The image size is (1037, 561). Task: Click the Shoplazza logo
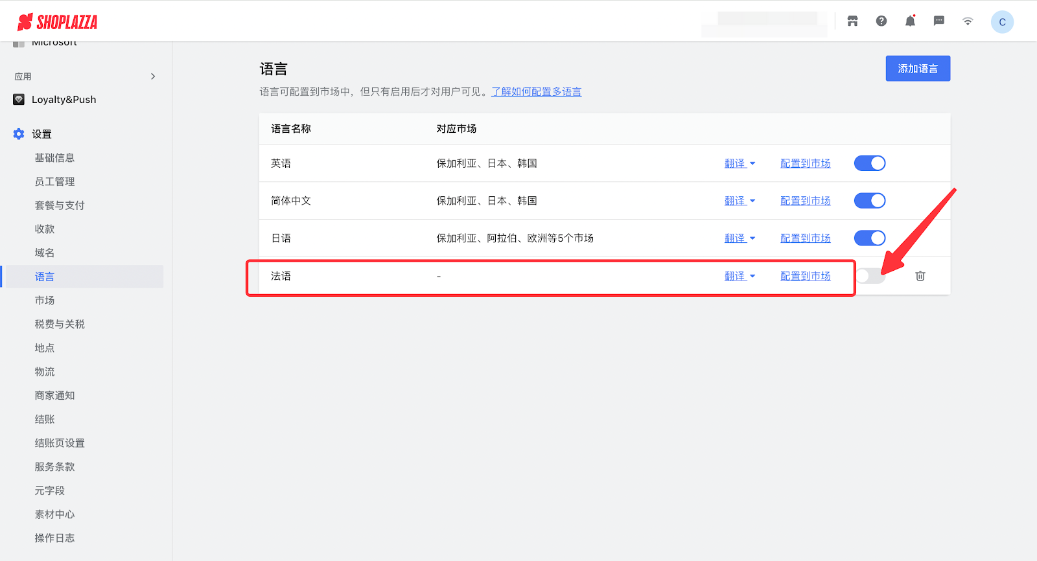tap(57, 22)
